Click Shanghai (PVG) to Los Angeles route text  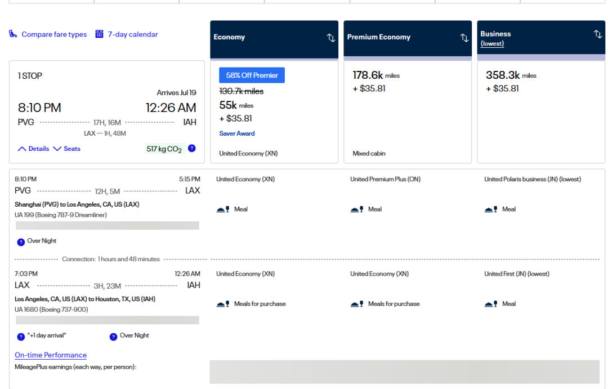point(77,204)
